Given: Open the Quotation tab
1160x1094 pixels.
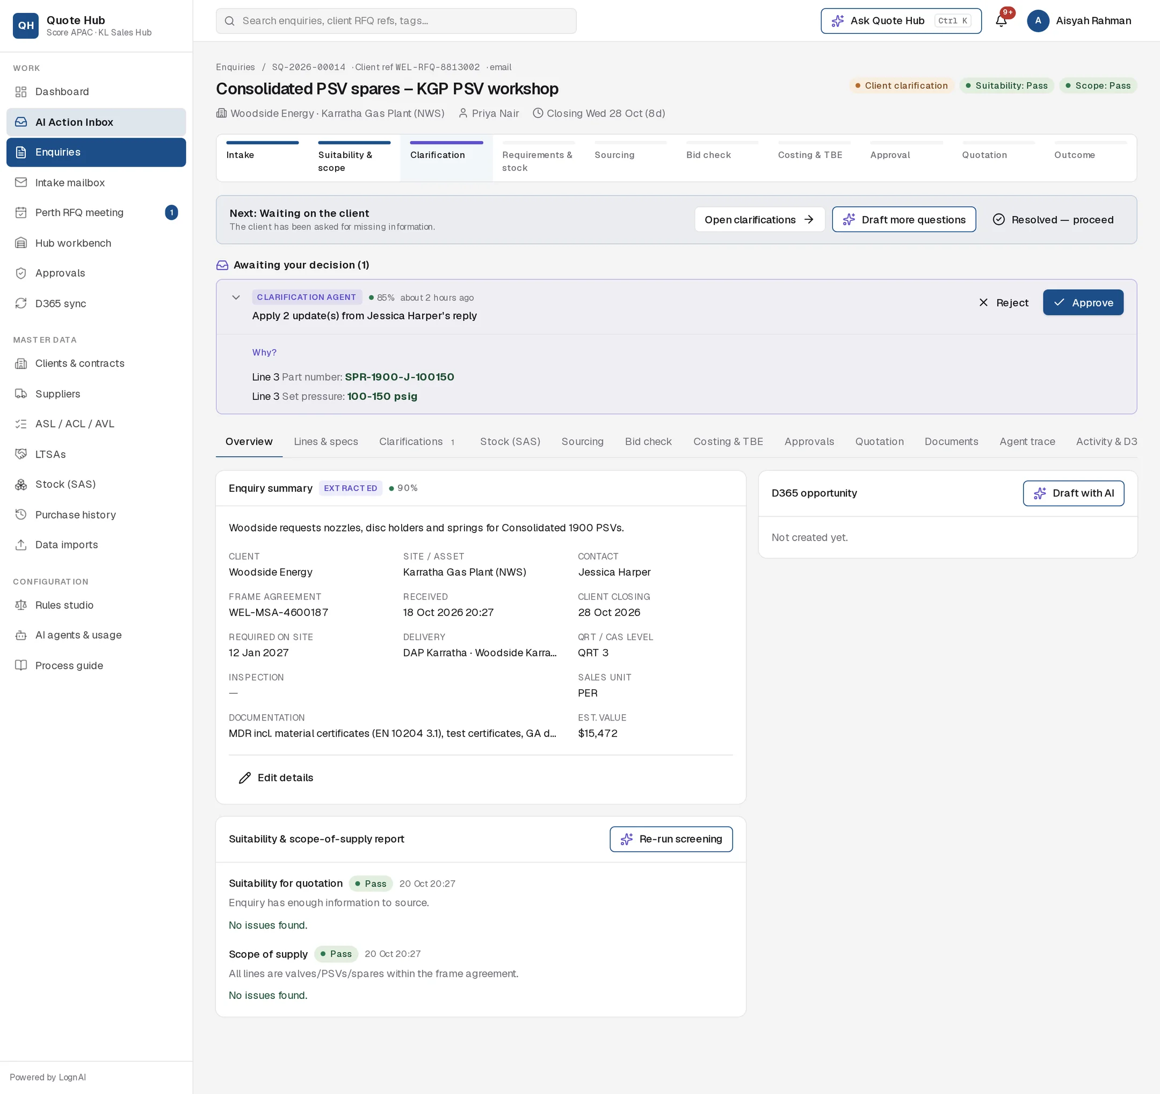Looking at the screenshot, I should click(x=879, y=442).
